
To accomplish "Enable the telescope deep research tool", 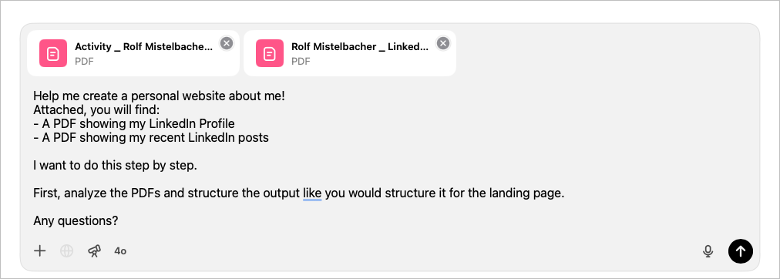I will 94,250.
